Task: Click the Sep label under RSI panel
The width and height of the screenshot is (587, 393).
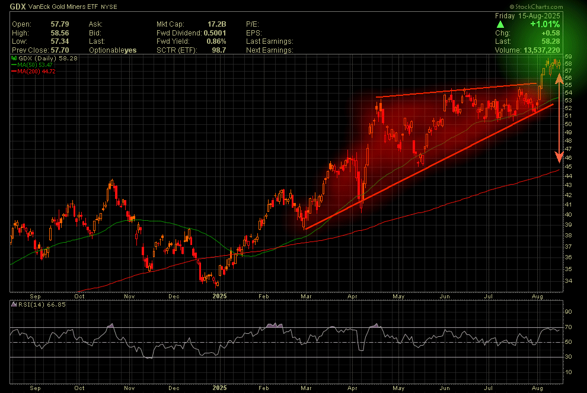Action: [x=35, y=388]
